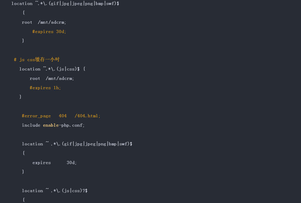Screen dimensions: 301x203
Task: Click the '#expires 1h;' comment line
Action: pyautogui.click(x=45, y=88)
